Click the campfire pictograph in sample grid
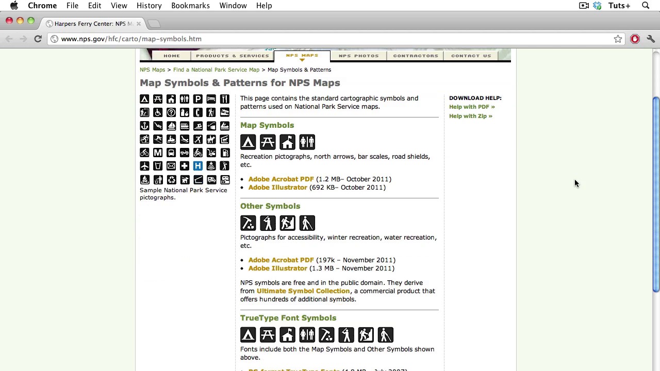The height and width of the screenshot is (371, 660). pos(144,179)
